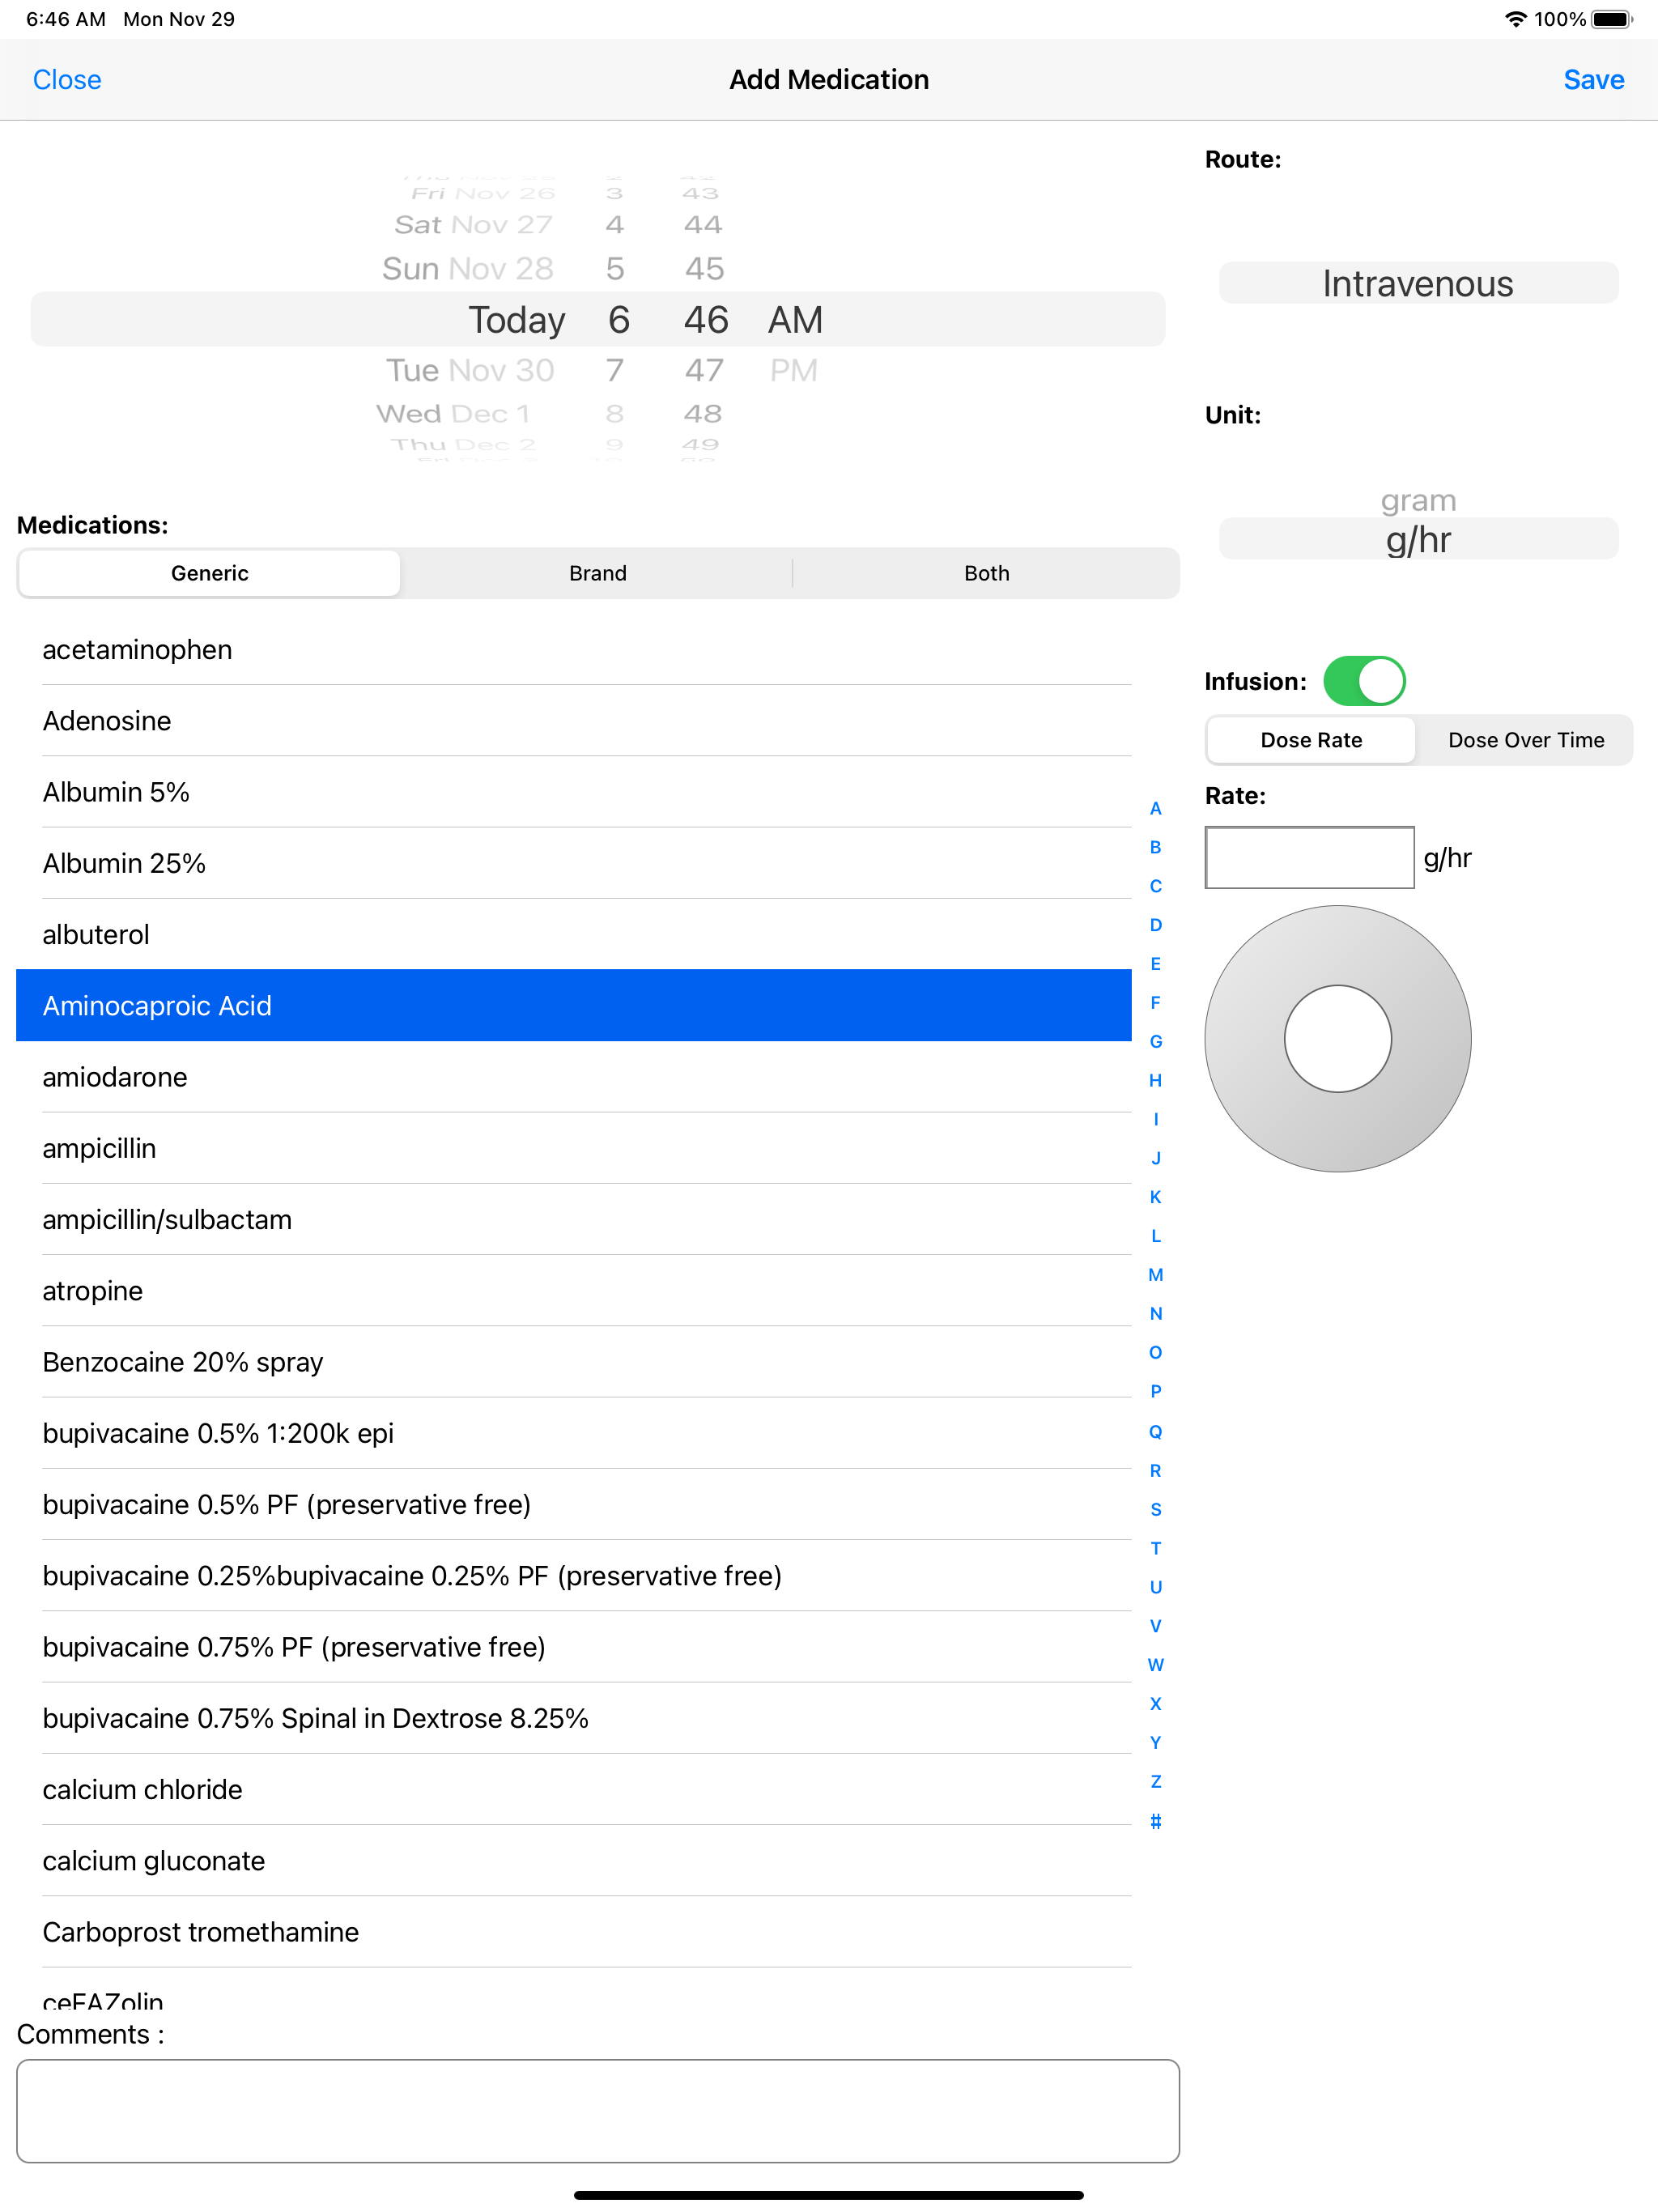Image resolution: width=1658 pixels, height=2212 pixels.
Task: Jump to letter W in index
Action: (x=1155, y=1665)
